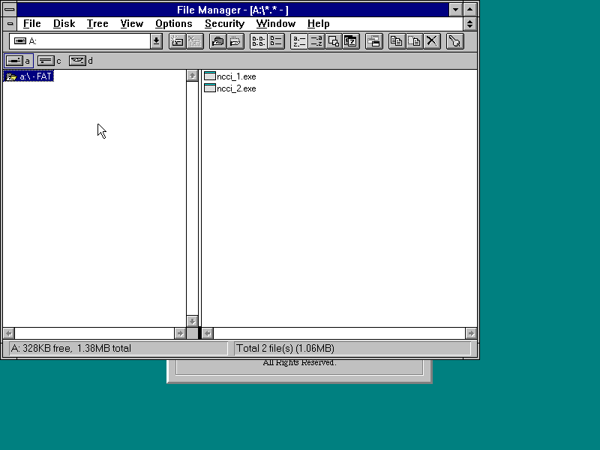The width and height of the screenshot is (600, 450).
Task: Open the Security menu
Action: pyautogui.click(x=224, y=24)
